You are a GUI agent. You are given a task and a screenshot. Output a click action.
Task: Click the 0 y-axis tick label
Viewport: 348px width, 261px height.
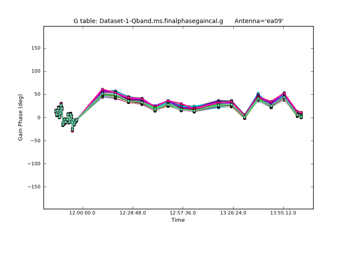(39, 117)
